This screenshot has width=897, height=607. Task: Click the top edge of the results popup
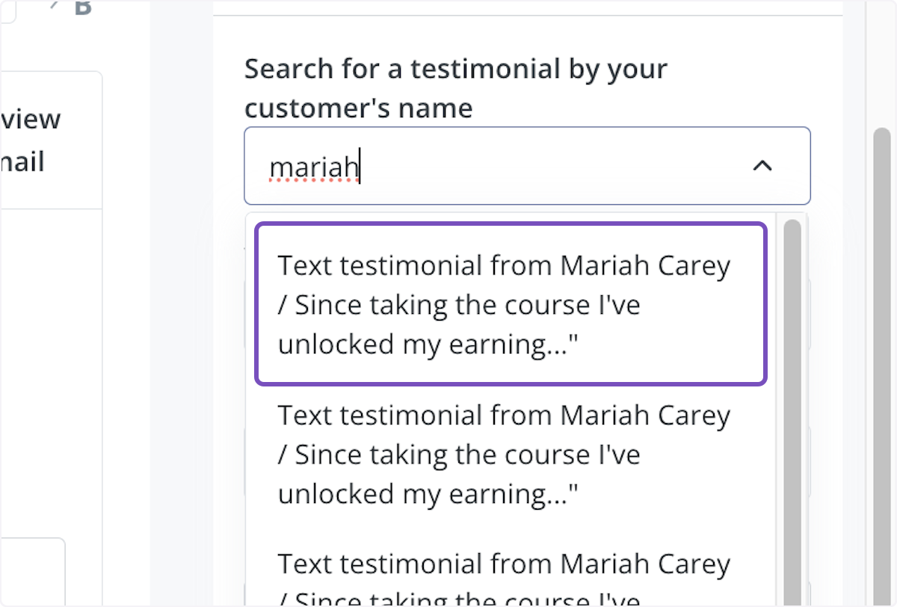tap(511, 215)
